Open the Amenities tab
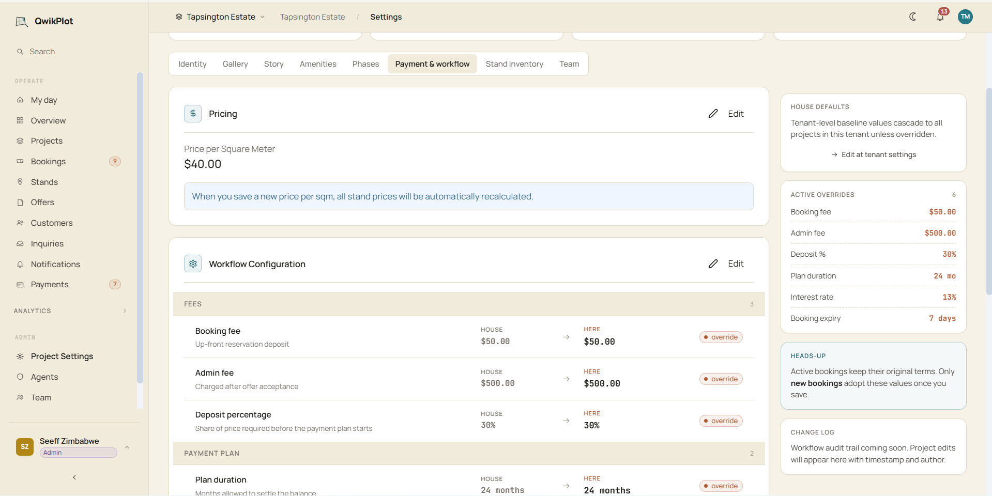992x496 pixels. coord(318,64)
